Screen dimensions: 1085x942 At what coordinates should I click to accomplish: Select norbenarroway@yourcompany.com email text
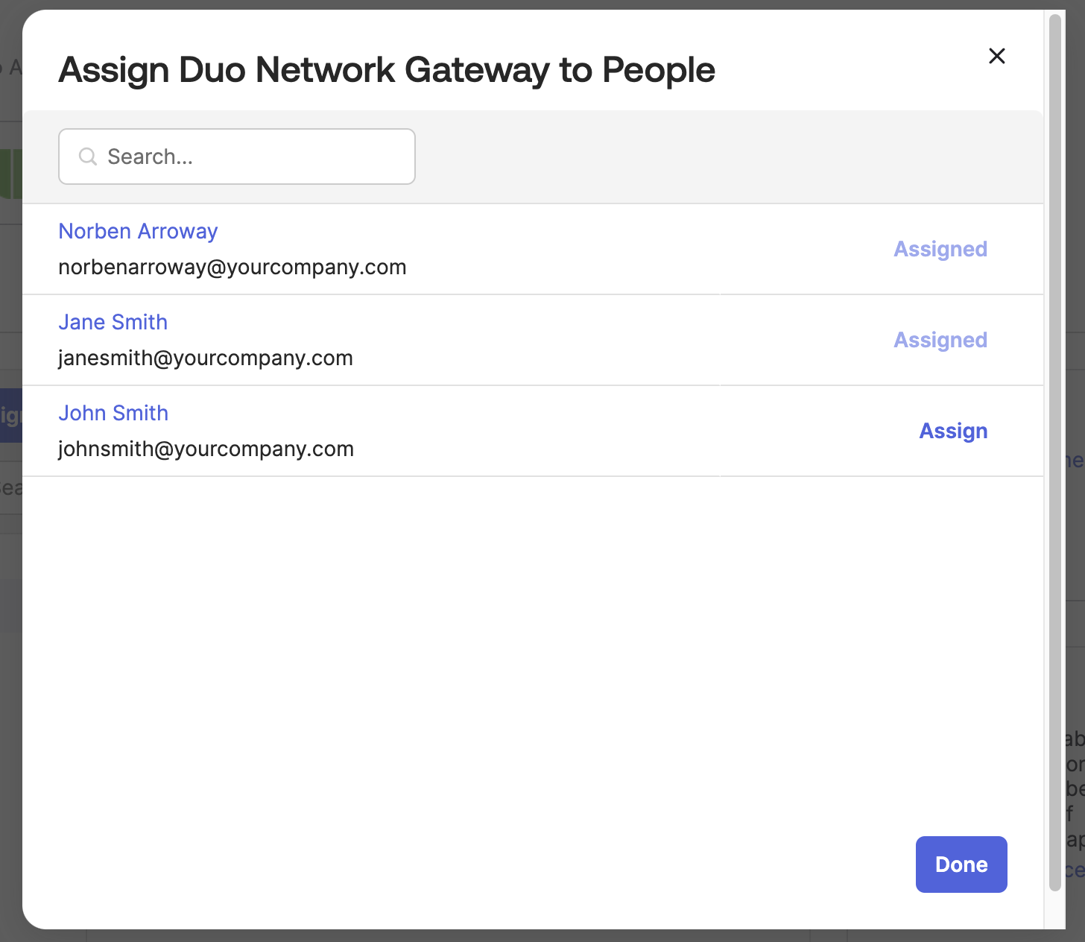coord(232,267)
